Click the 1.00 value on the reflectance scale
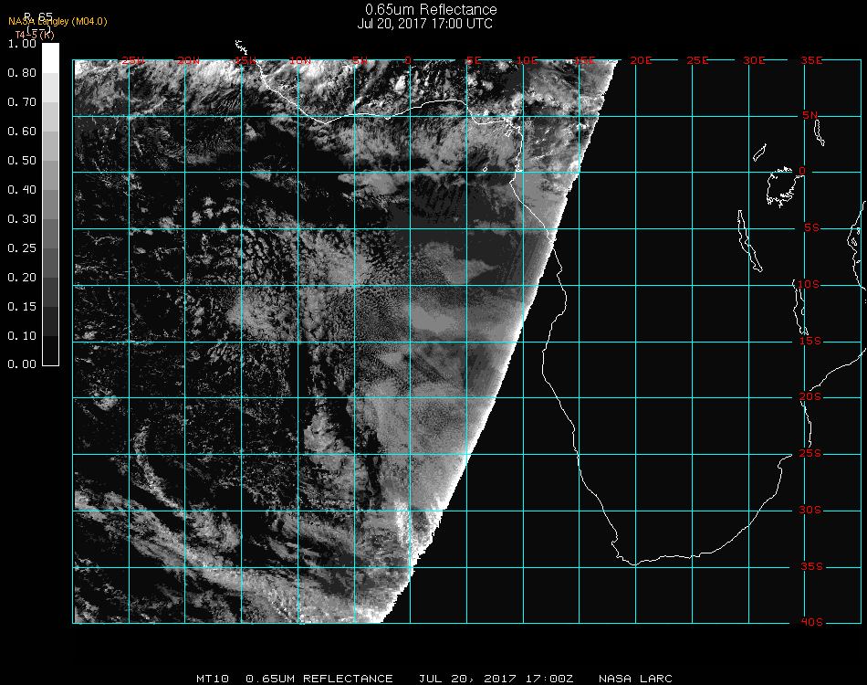Image resolution: width=867 pixels, height=685 pixels. (x=22, y=44)
